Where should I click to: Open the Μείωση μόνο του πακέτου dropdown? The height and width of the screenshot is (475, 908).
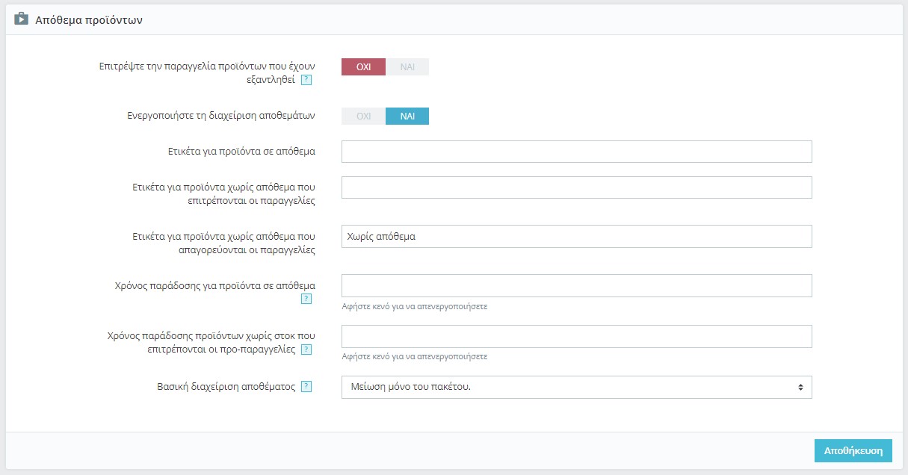(x=576, y=387)
